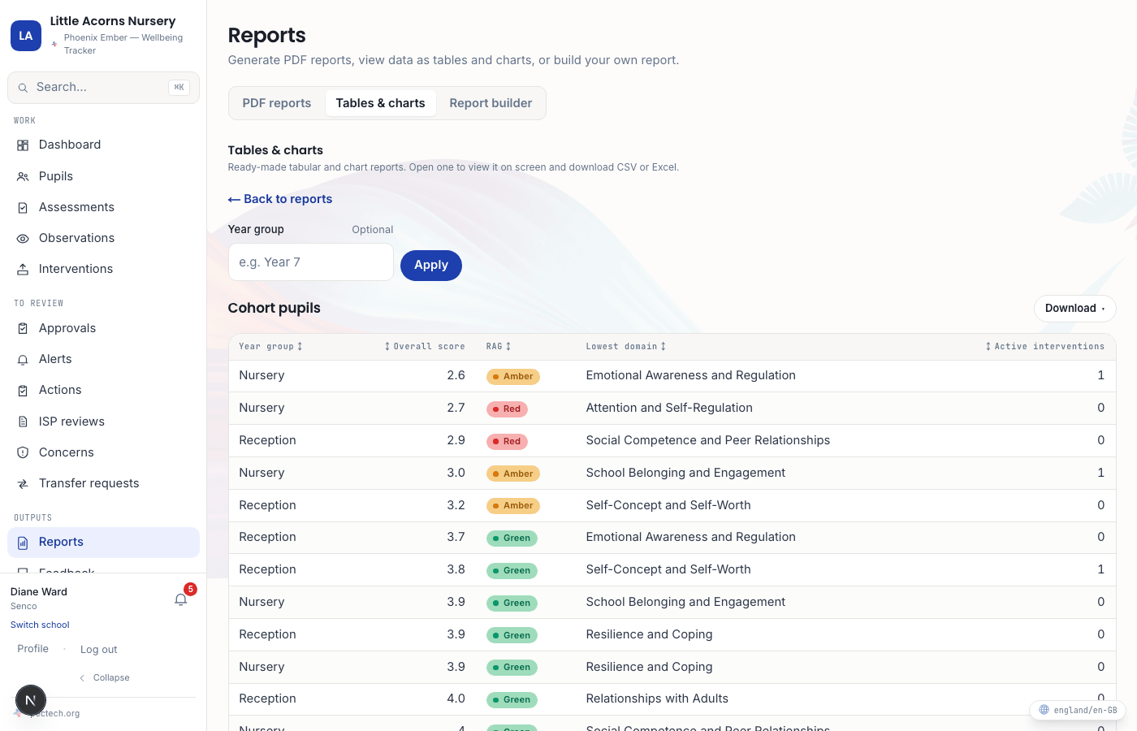Sort table by Active interventions column
1137x731 pixels.
(x=1044, y=347)
